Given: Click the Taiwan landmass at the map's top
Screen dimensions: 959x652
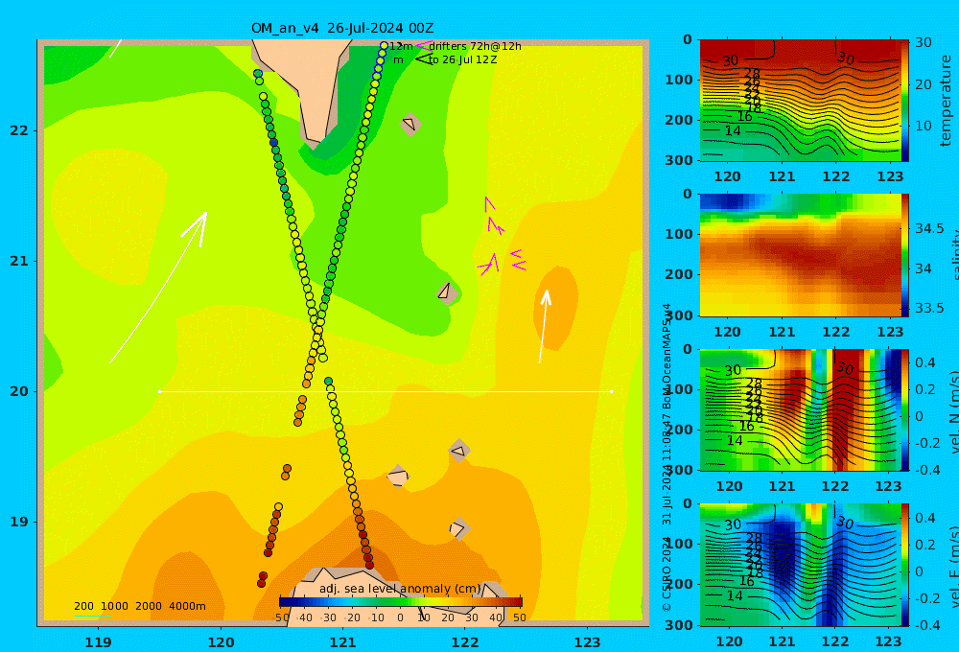Looking at the screenshot, I should click(303, 85).
